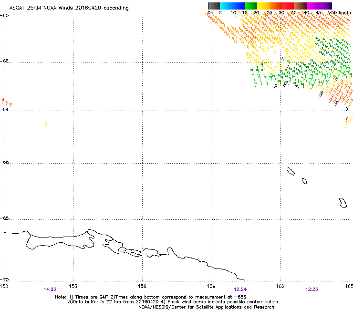The height and width of the screenshot is (310, 353).
Task: Click the note line starting 'Note: 1) Times are GMT'
Action: click(151, 297)
